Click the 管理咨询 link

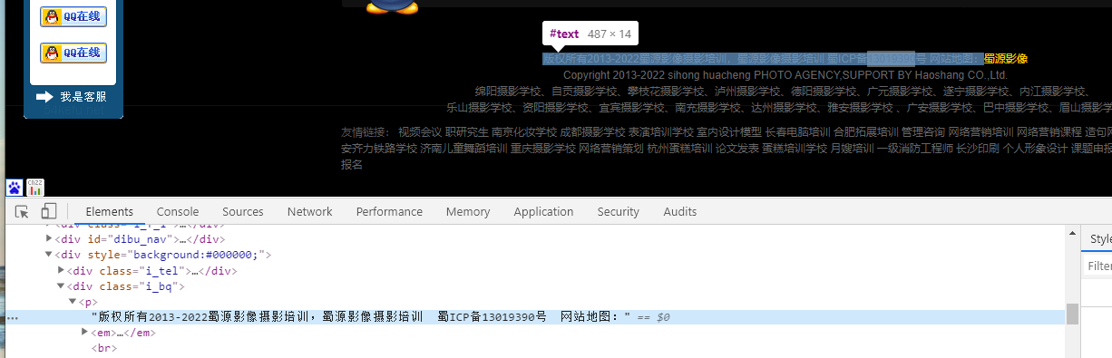pos(923,132)
